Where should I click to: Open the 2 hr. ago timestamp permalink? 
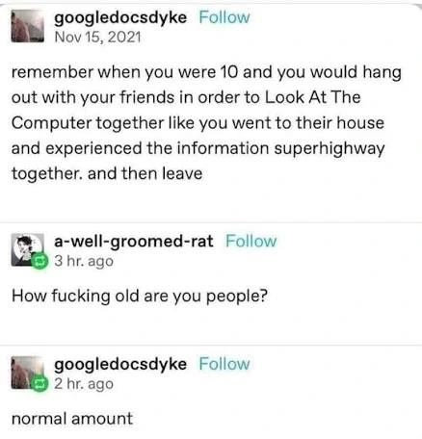(84, 384)
